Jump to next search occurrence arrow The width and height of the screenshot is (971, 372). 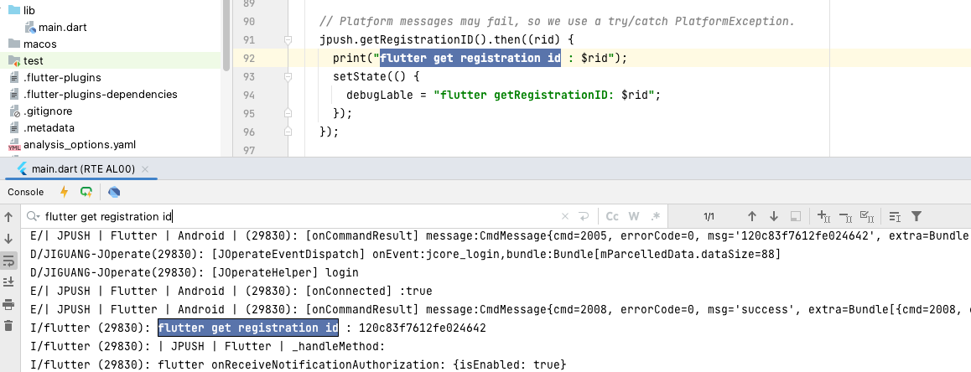(x=774, y=216)
